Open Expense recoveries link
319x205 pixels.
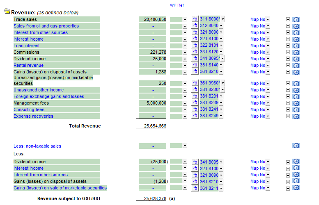pyautogui.click(x=33, y=116)
